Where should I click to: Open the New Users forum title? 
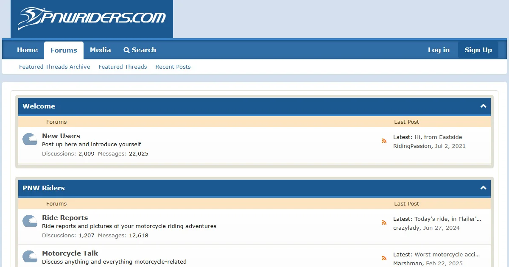(61, 136)
